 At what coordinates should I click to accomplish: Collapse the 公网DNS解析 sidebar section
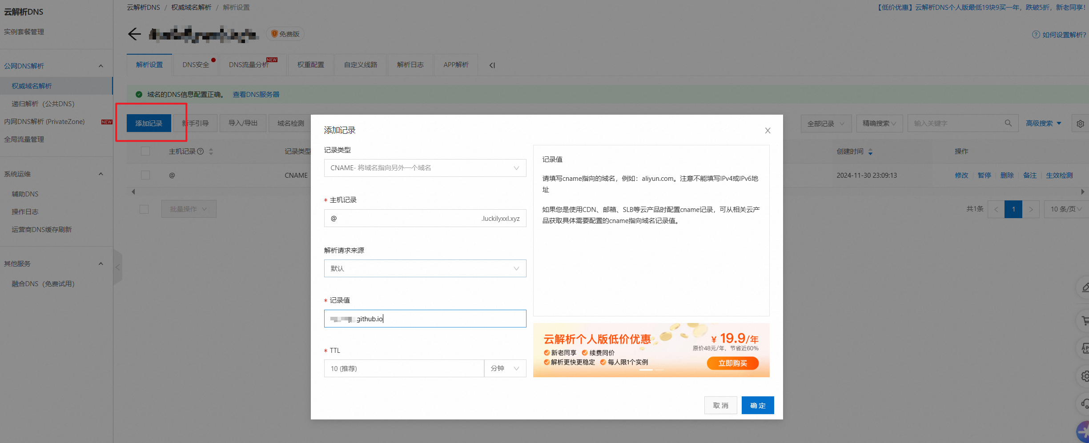(101, 66)
